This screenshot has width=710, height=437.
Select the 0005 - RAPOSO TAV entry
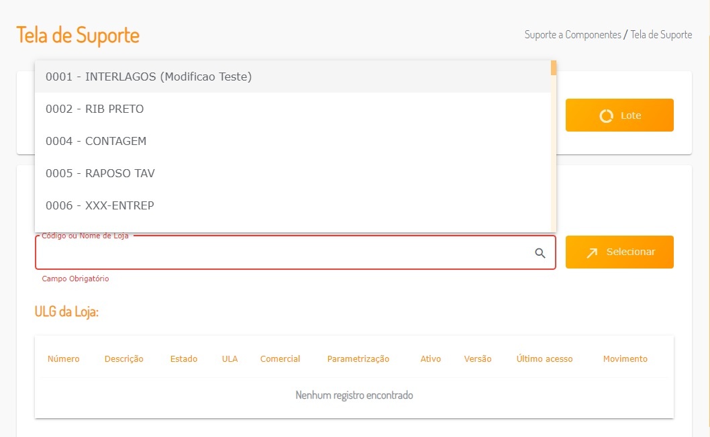(x=100, y=173)
